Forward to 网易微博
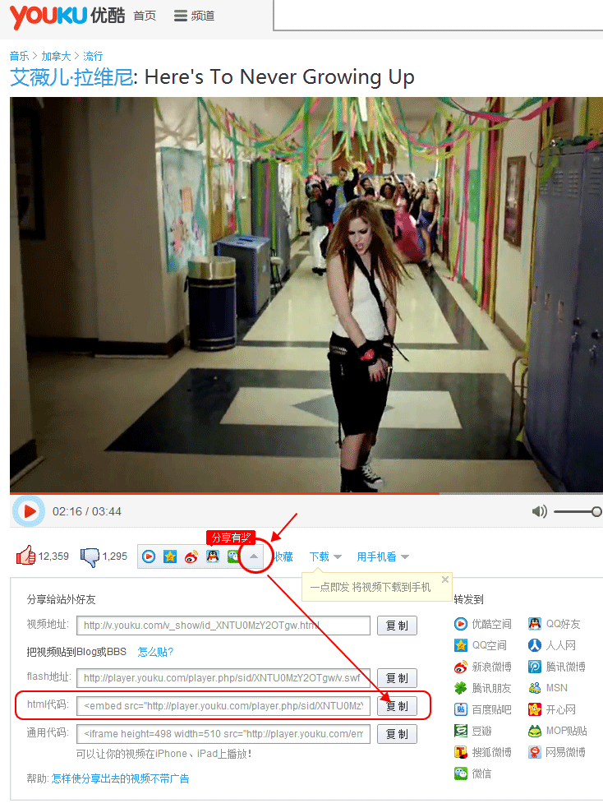This screenshot has width=603, height=808. coord(557,752)
